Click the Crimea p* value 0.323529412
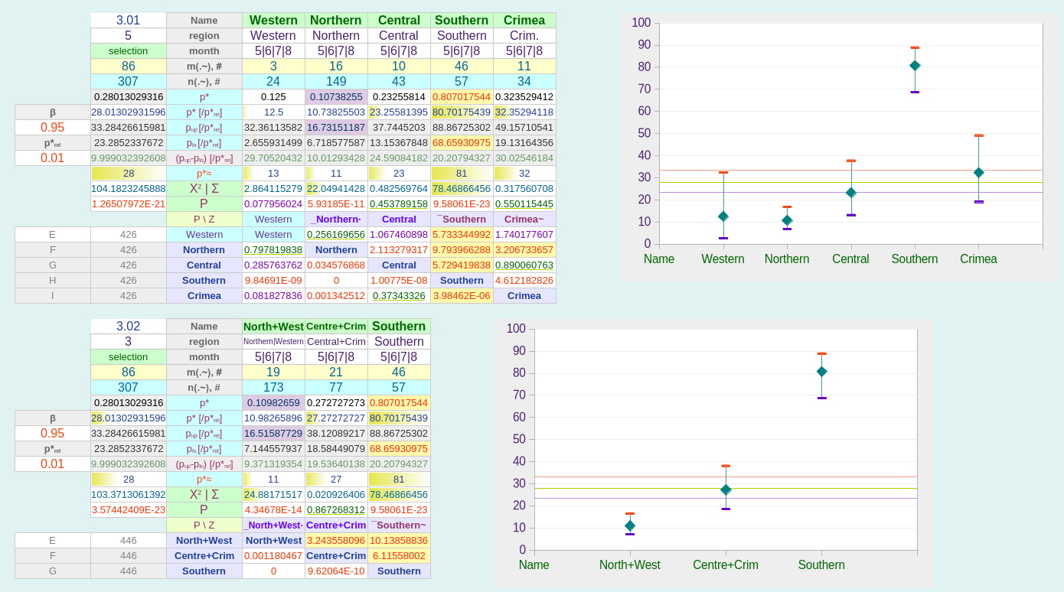The width and height of the screenshot is (1064, 592). click(x=524, y=97)
